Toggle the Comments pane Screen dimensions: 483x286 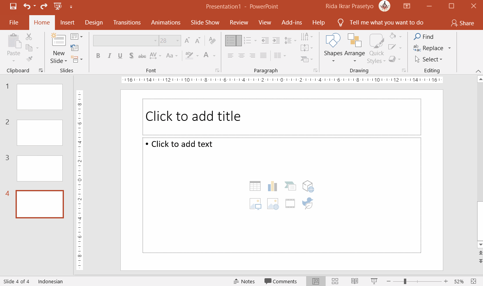click(x=280, y=281)
